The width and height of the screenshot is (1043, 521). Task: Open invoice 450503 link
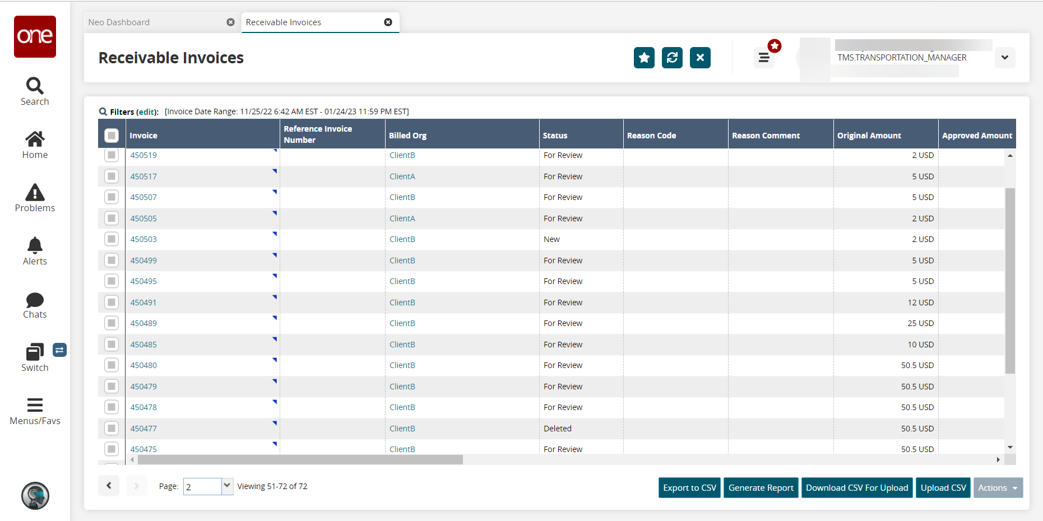143,239
